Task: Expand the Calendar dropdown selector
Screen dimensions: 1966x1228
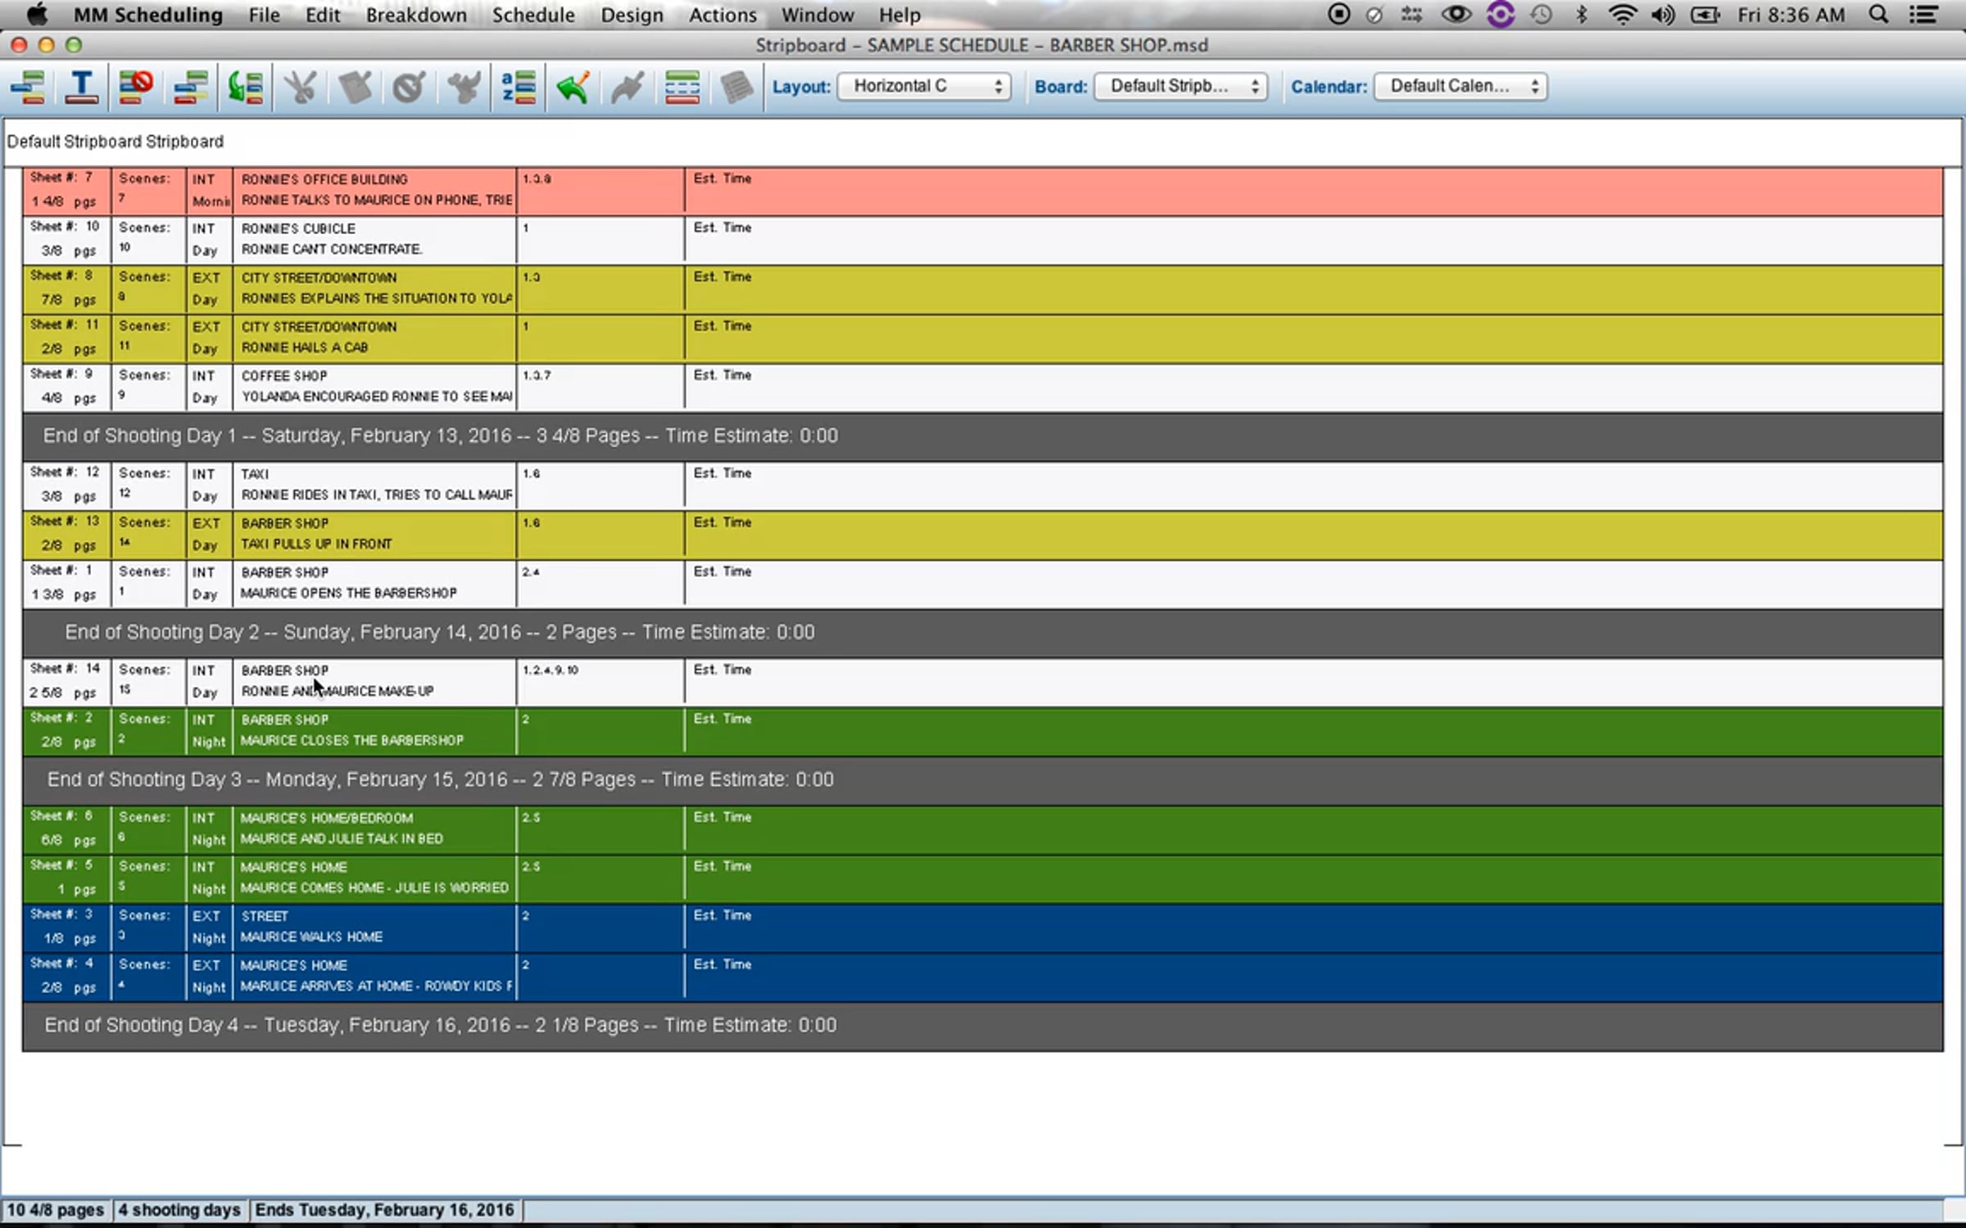Action: (x=1461, y=86)
